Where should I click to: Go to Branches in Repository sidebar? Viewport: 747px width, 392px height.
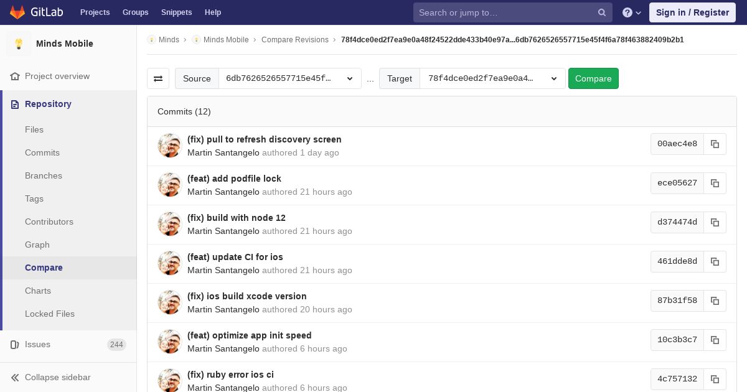pyautogui.click(x=44, y=175)
